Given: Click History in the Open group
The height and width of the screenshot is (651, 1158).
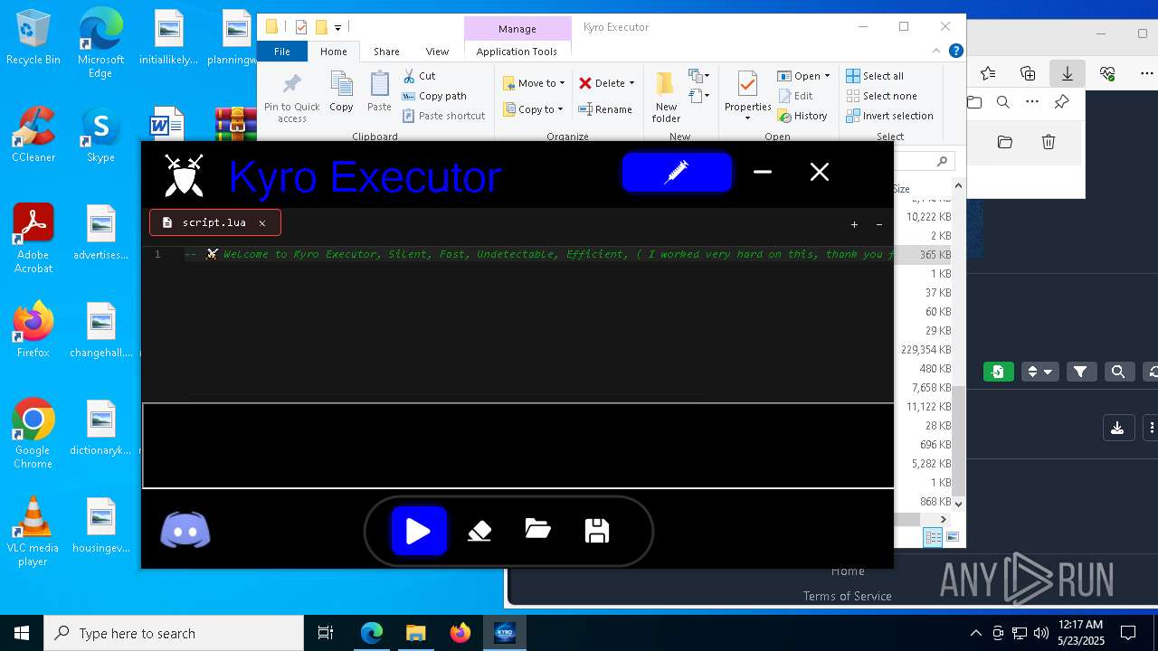Looking at the screenshot, I should point(802,116).
